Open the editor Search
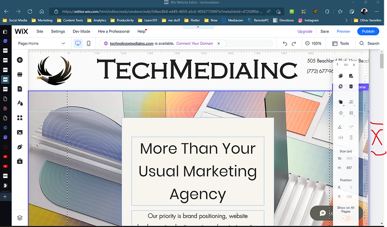The height and width of the screenshot is (227, 387). (x=370, y=43)
